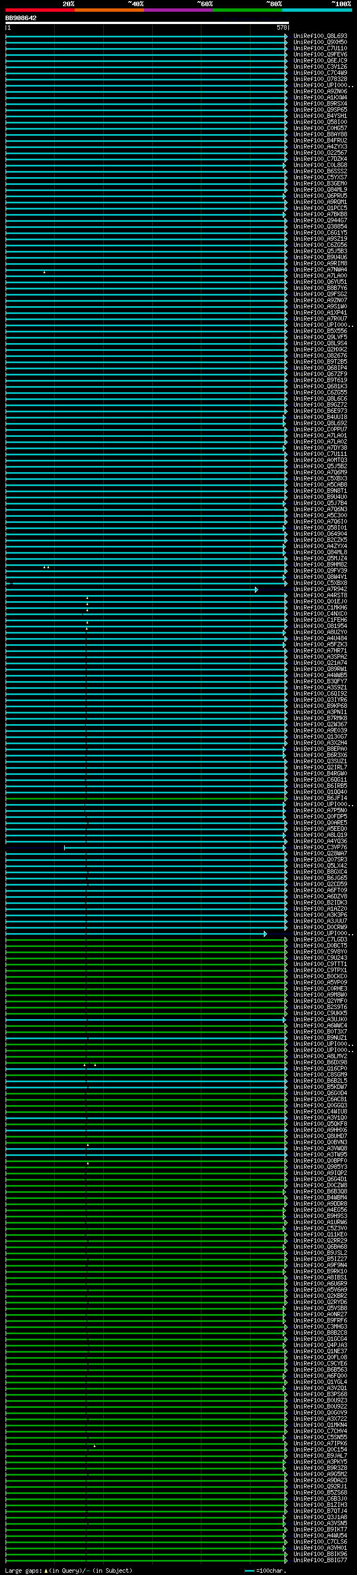This screenshot has width=357, height=1575.
Task: Click hit label UniRef100_Q9FV39
Action: coord(320,570)
